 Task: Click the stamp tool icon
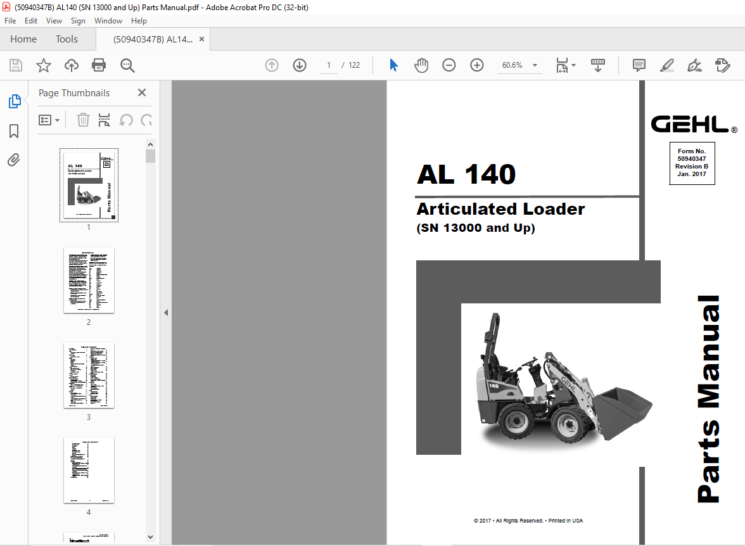point(723,65)
